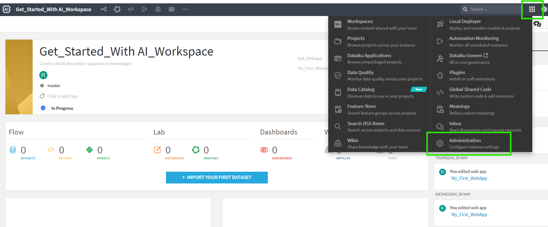The image size is (548, 227).
Task: Open the Dashboards icon in top bar
Action: point(172,9)
